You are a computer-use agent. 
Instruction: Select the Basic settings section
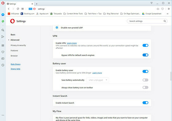click(13, 35)
